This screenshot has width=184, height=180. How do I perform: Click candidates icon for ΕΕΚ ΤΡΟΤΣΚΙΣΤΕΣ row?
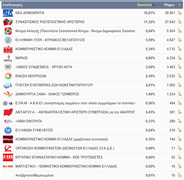(x=179, y=157)
